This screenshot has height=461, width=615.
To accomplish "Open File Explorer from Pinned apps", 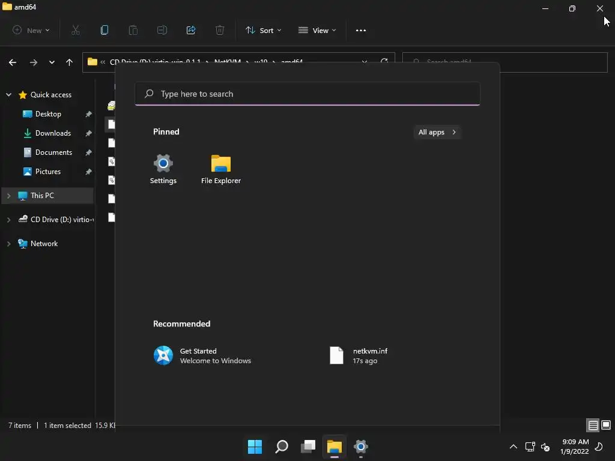I will point(221,169).
